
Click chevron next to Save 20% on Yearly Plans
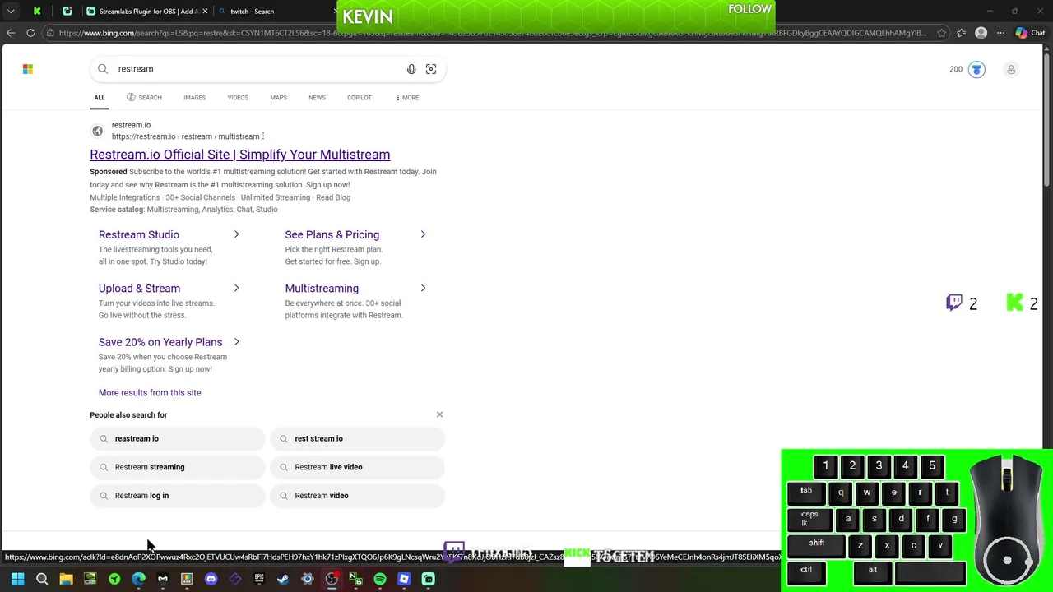(x=236, y=342)
